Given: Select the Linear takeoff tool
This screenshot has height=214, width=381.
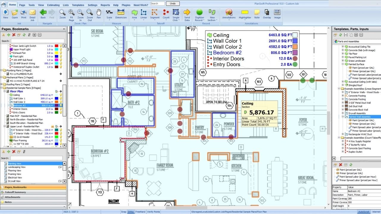Looking at the screenshot, I should pos(143,14).
